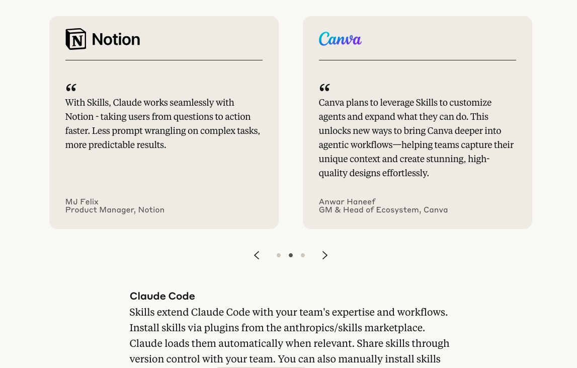
Task: Click the Canva gradient logo
Action: coord(340,39)
